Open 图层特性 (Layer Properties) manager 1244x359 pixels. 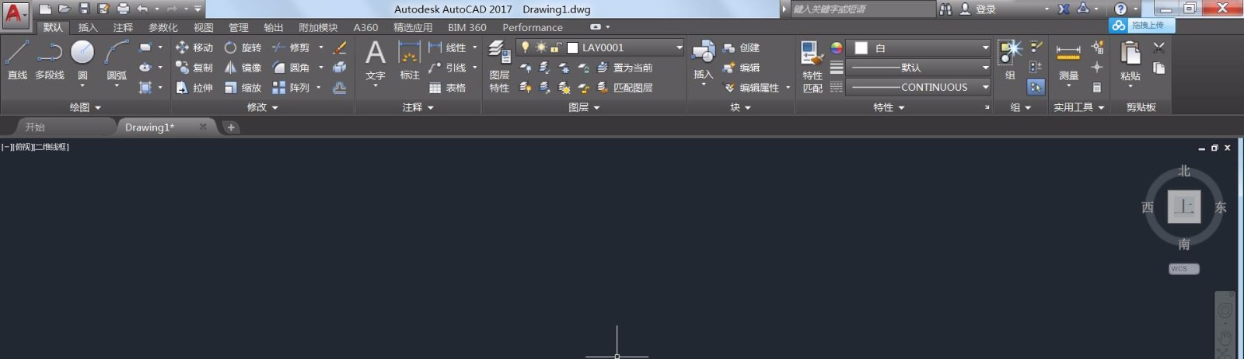(499, 66)
